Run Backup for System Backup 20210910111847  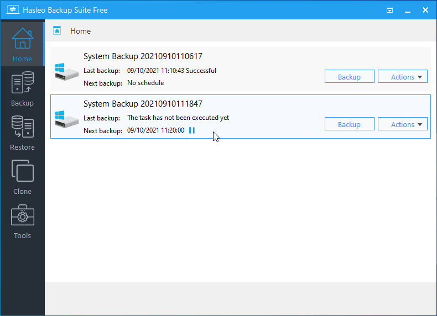349,124
